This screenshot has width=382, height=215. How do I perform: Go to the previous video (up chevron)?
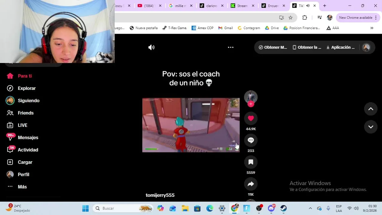click(x=371, y=109)
